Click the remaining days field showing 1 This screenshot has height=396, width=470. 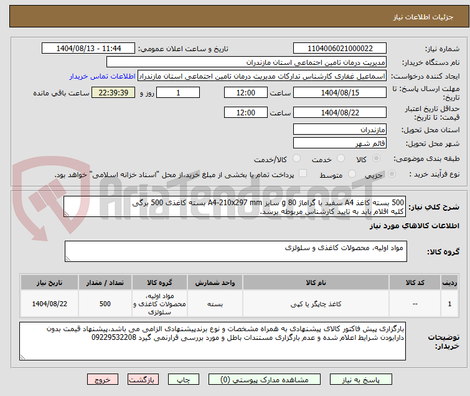(178, 92)
